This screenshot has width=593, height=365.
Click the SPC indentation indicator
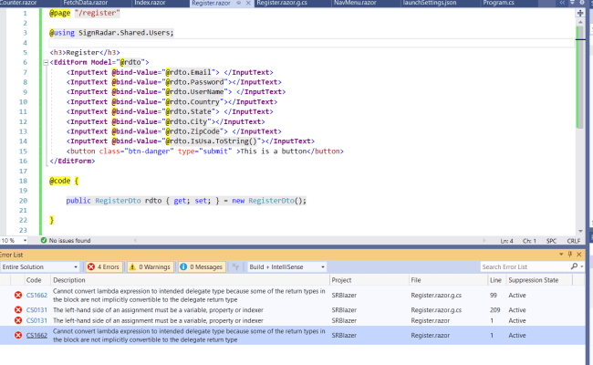coord(551,241)
